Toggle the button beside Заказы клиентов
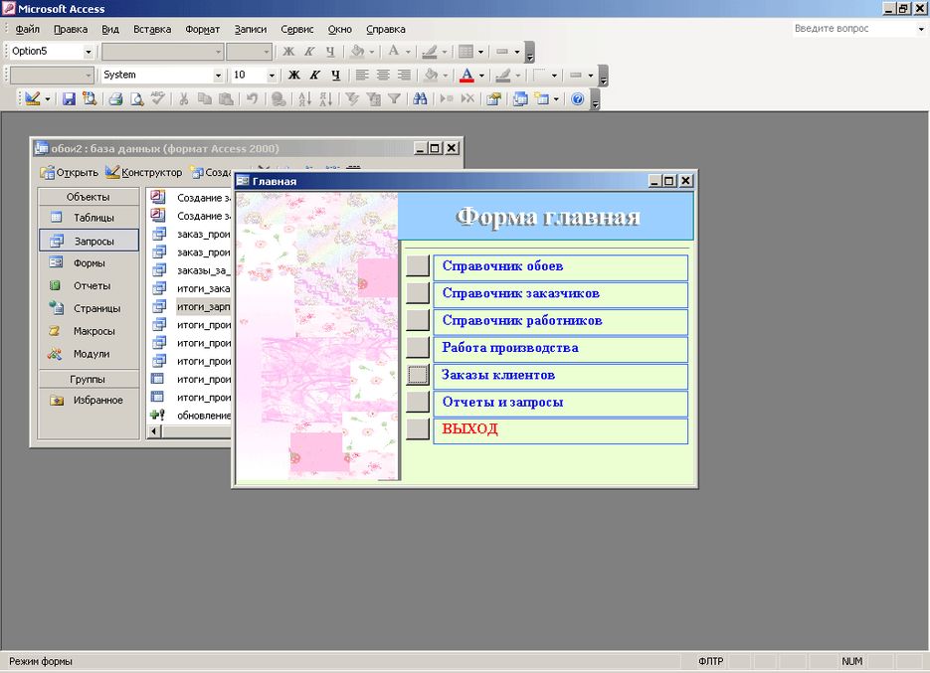Viewport: 930px width, 673px height. pyautogui.click(x=418, y=375)
